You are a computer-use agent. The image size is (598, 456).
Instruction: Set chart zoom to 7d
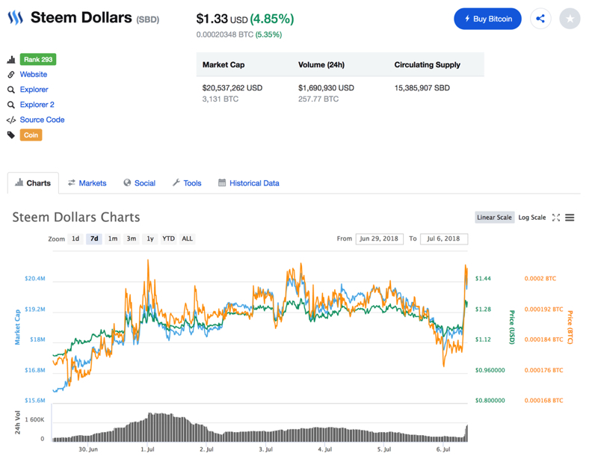(x=94, y=238)
